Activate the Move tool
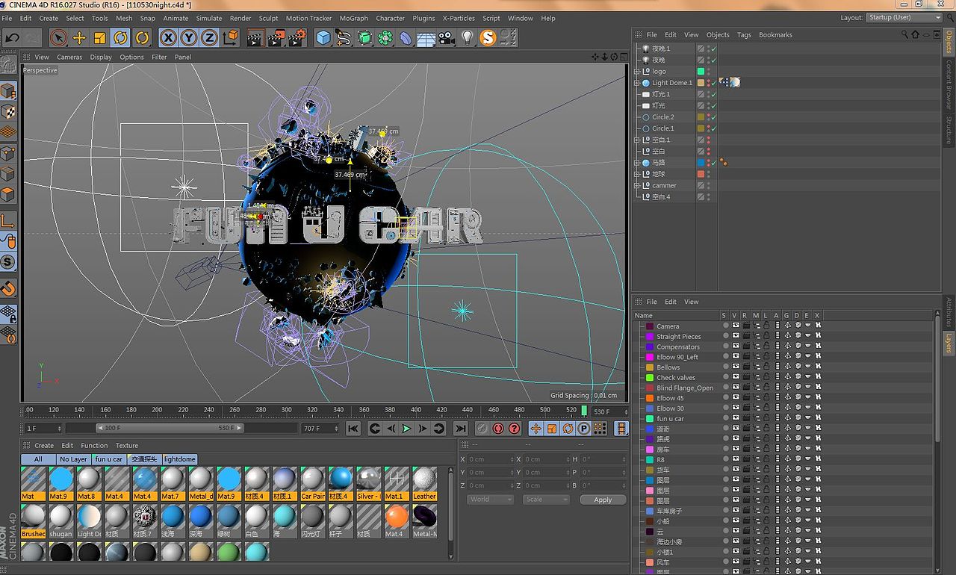This screenshot has width=956, height=575. click(x=79, y=37)
